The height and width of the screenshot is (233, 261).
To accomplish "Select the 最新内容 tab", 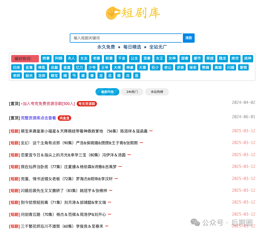I will [107, 92].
